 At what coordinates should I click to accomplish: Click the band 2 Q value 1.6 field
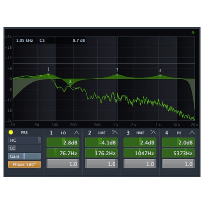click(101, 164)
